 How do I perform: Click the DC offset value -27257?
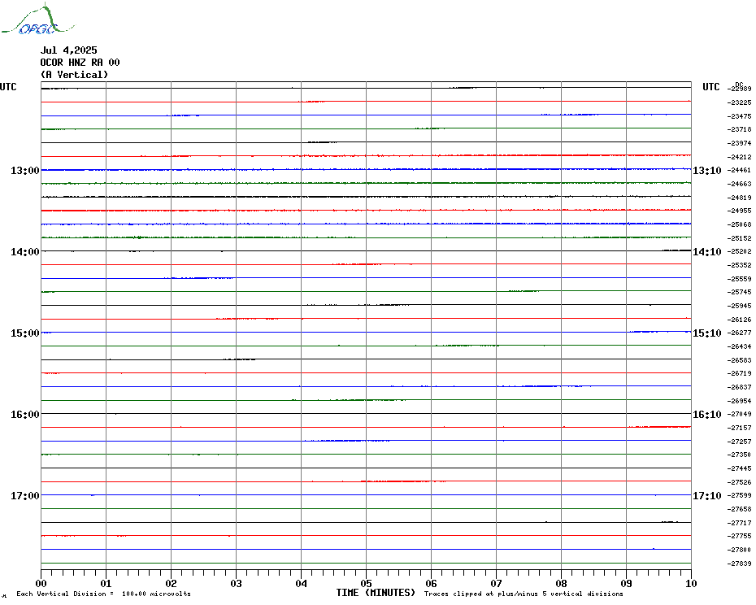(x=739, y=442)
